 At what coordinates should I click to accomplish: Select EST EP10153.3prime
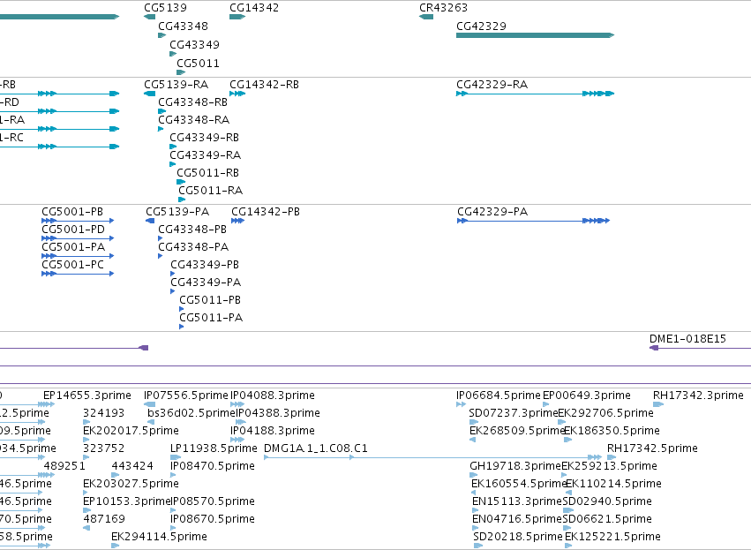point(127,501)
